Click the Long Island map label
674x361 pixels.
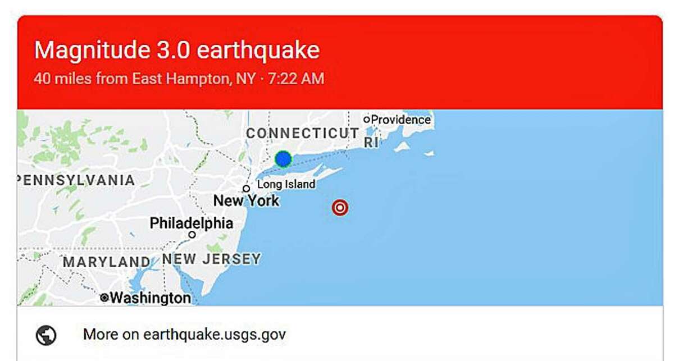[x=286, y=184]
